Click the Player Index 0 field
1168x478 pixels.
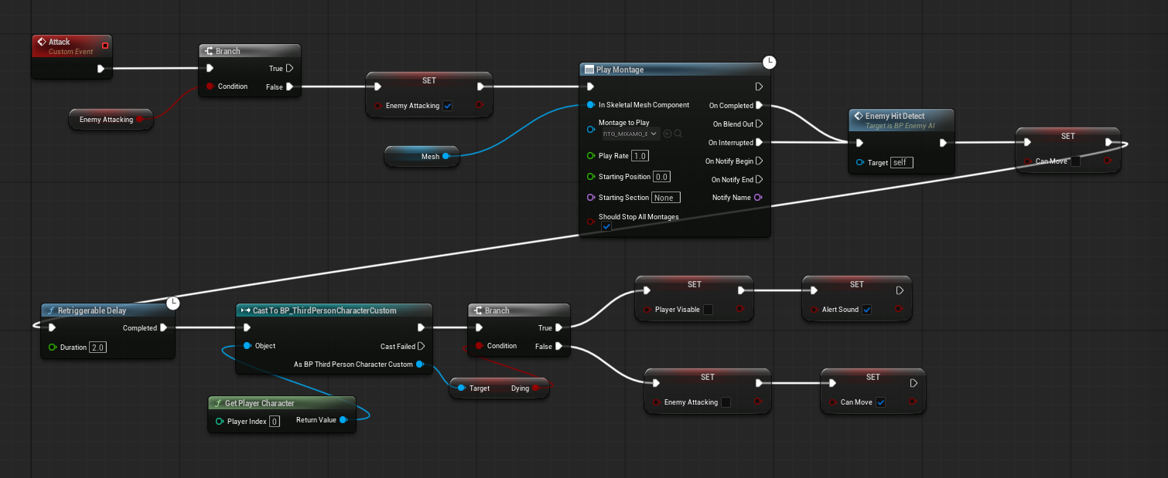[275, 422]
